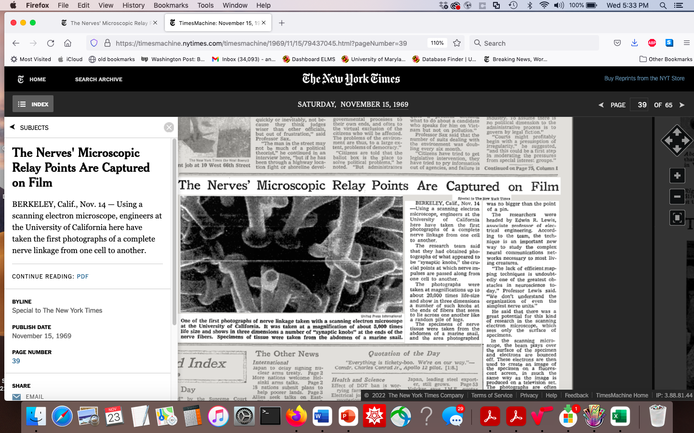Click the Firefox back arrow button
The height and width of the screenshot is (433, 694).
16,43
